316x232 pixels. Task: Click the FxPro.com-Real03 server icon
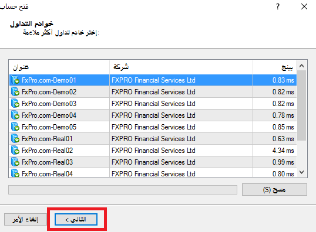tap(15, 162)
